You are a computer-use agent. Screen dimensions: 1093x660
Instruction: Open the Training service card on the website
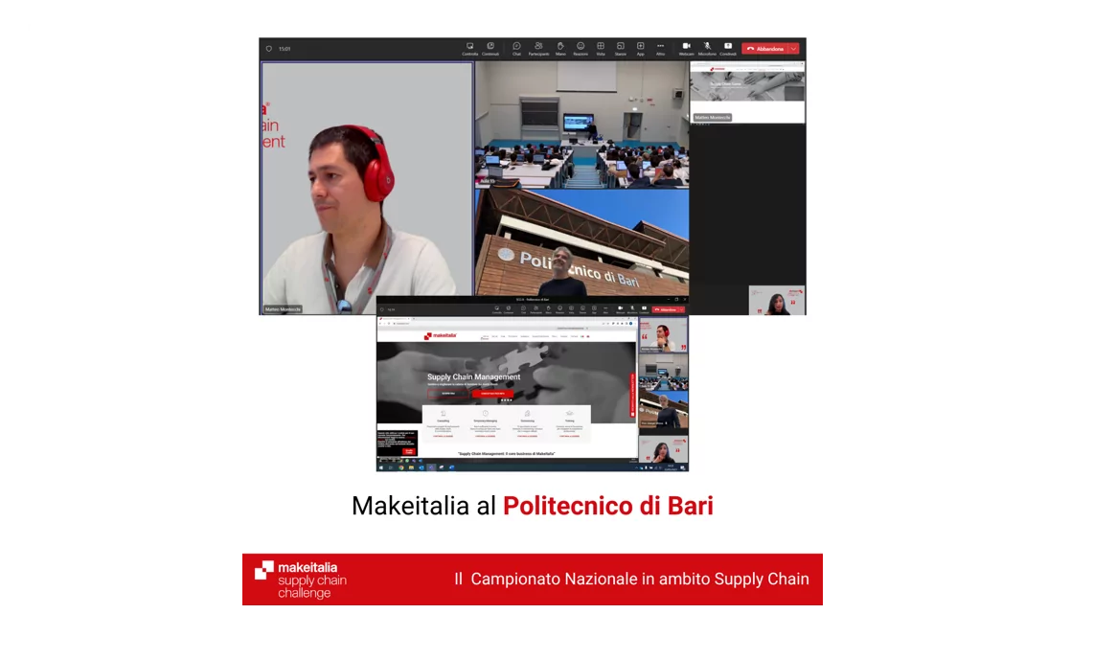click(570, 423)
